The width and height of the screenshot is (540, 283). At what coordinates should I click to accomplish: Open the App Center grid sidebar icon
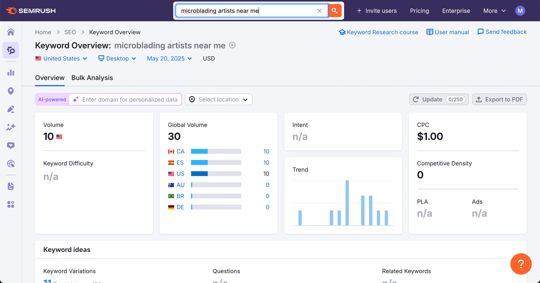pos(11,204)
